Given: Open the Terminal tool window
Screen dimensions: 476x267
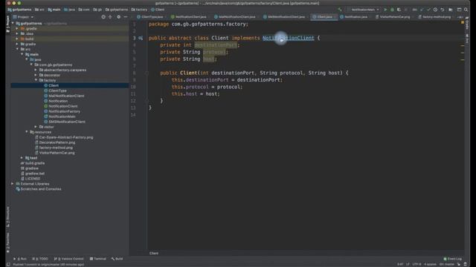Looking at the screenshot, I should point(98,259).
